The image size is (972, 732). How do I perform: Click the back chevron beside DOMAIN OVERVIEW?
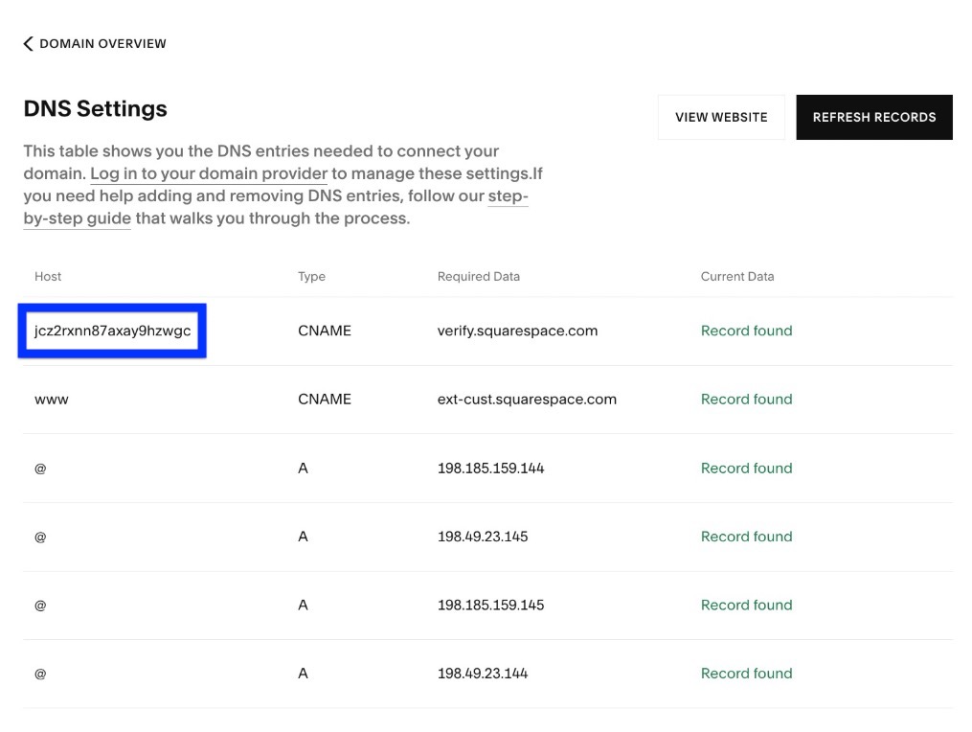(27, 43)
